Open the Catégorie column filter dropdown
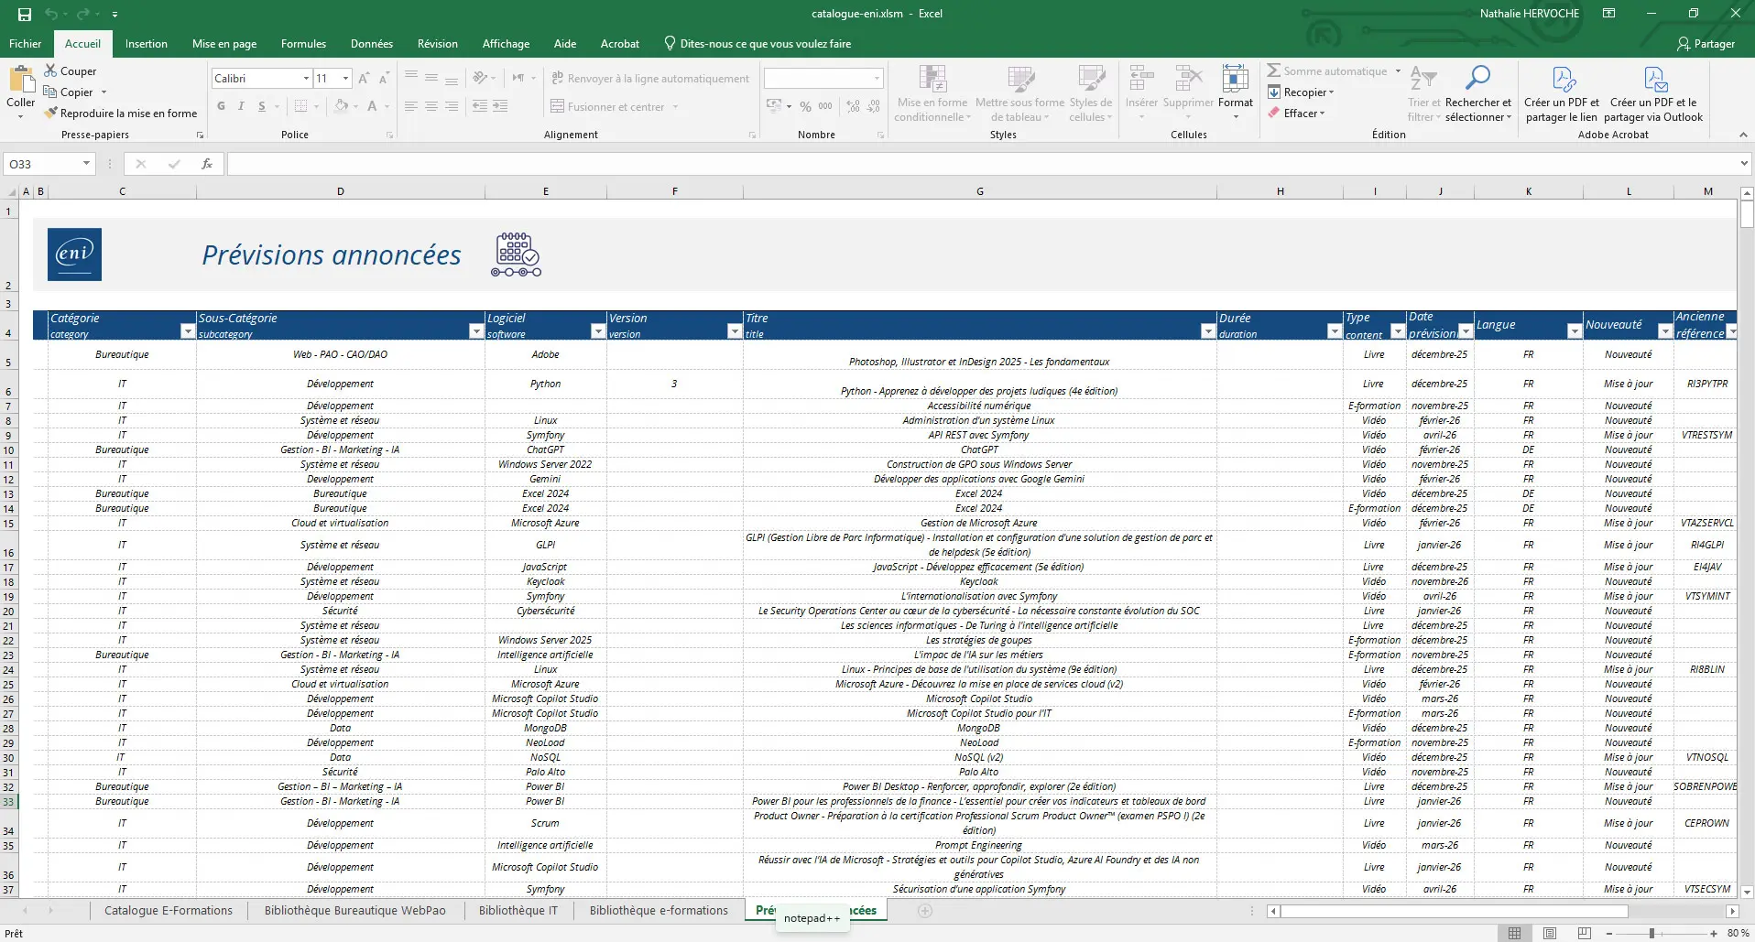Viewport: 1755px width, 942px height. point(187,332)
